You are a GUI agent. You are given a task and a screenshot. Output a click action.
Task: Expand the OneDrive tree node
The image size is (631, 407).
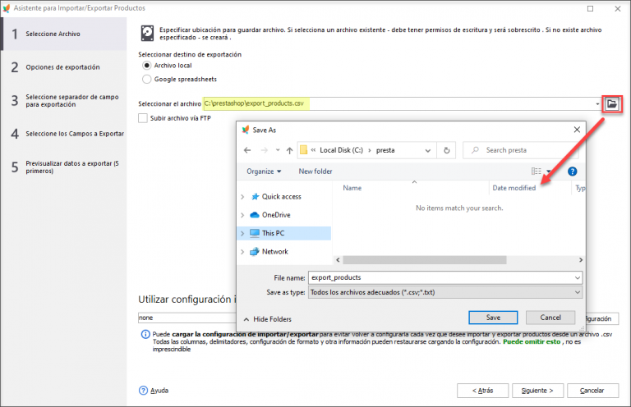[242, 215]
